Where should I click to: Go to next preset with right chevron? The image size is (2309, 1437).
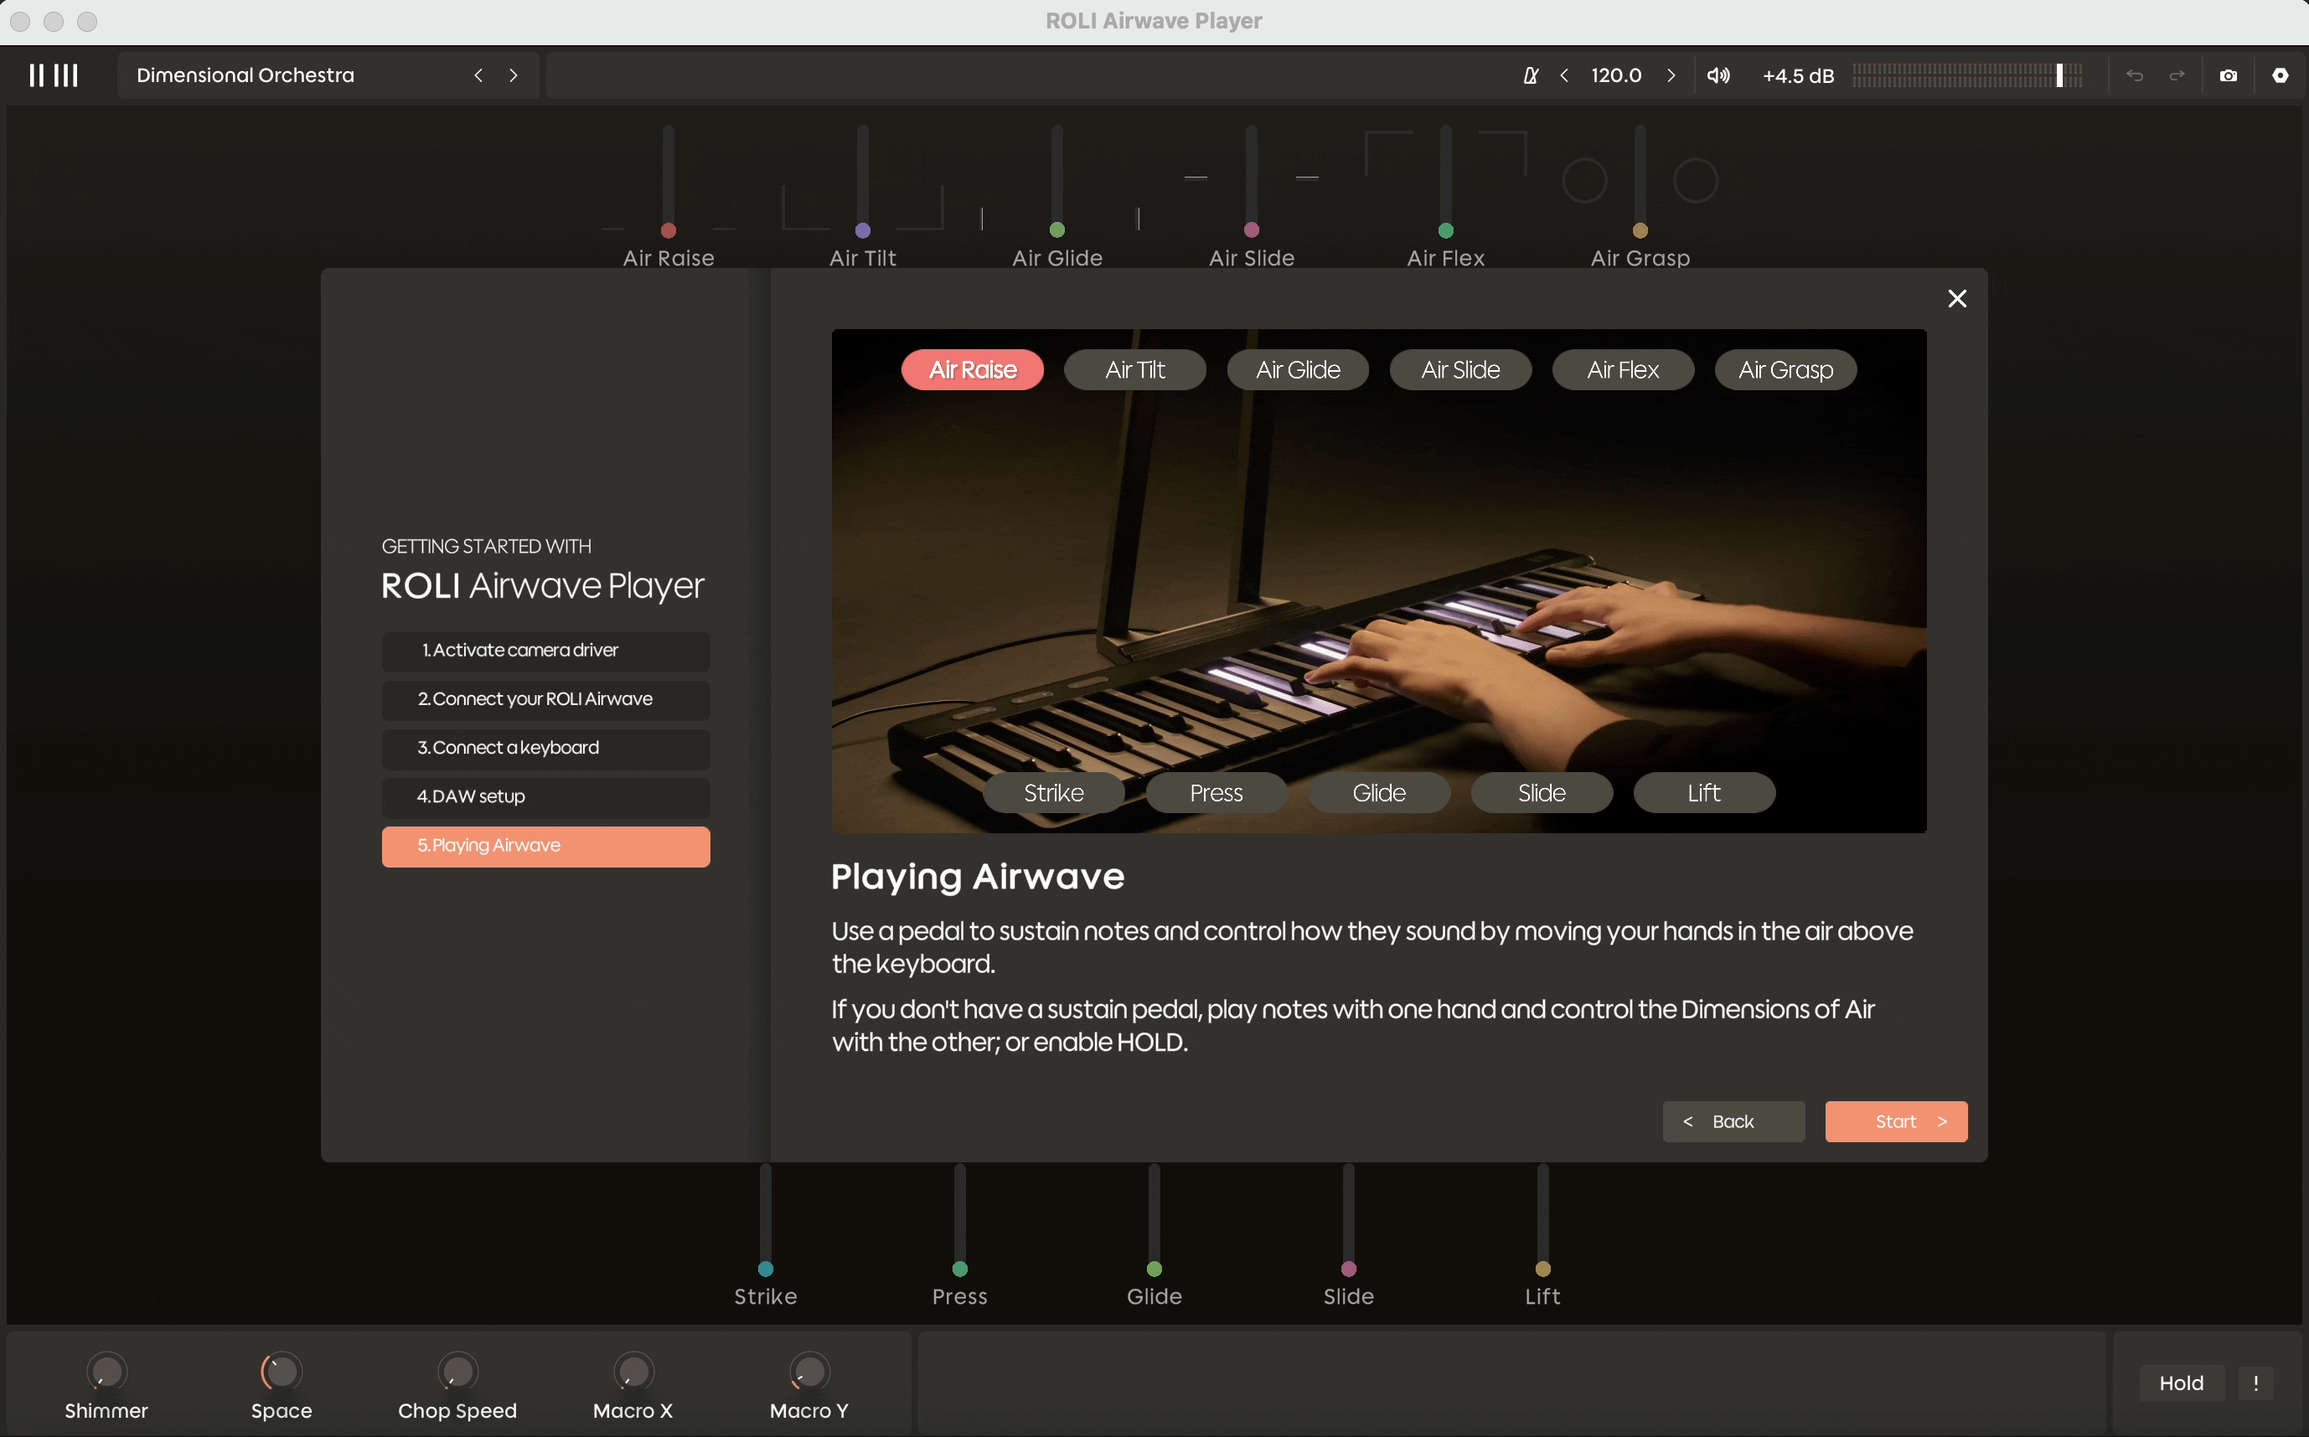coord(514,75)
